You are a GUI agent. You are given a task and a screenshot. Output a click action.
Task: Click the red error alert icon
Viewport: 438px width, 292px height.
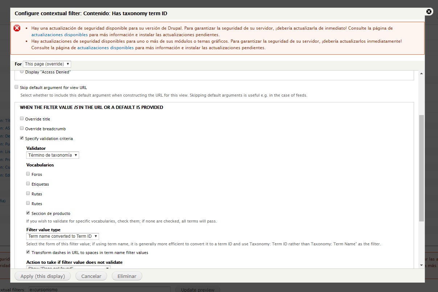(17, 28)
